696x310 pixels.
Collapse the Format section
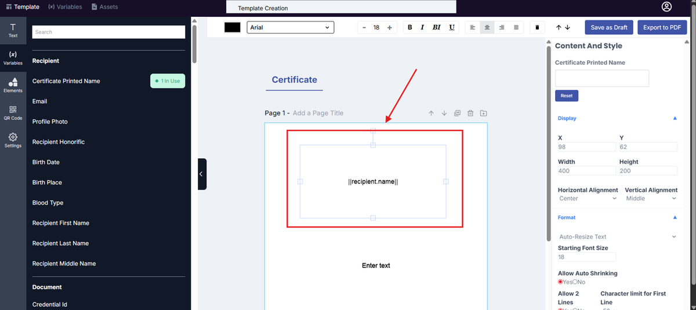[675, 217]
